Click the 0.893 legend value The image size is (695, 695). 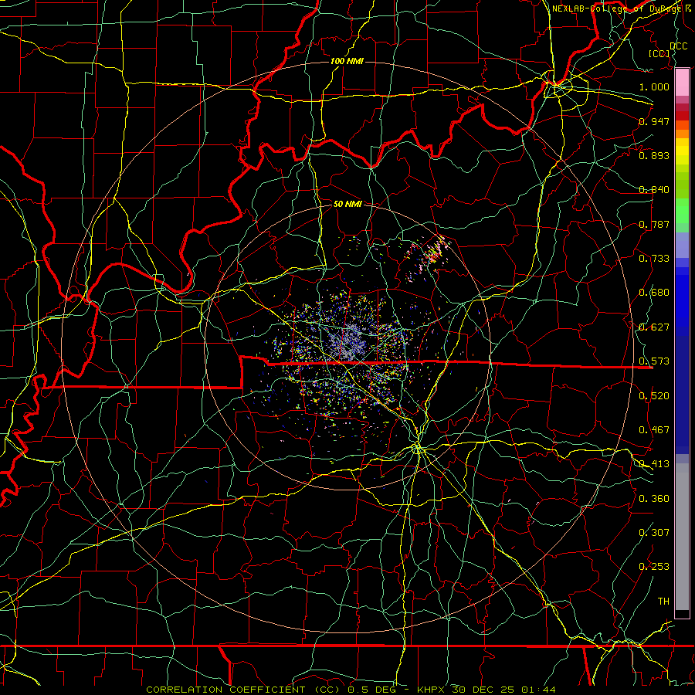(654, 155)
